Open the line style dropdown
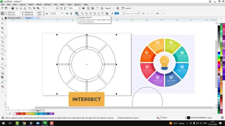Image resolution: width=225 pixels, height=126 pixels. tap(139, 13)
